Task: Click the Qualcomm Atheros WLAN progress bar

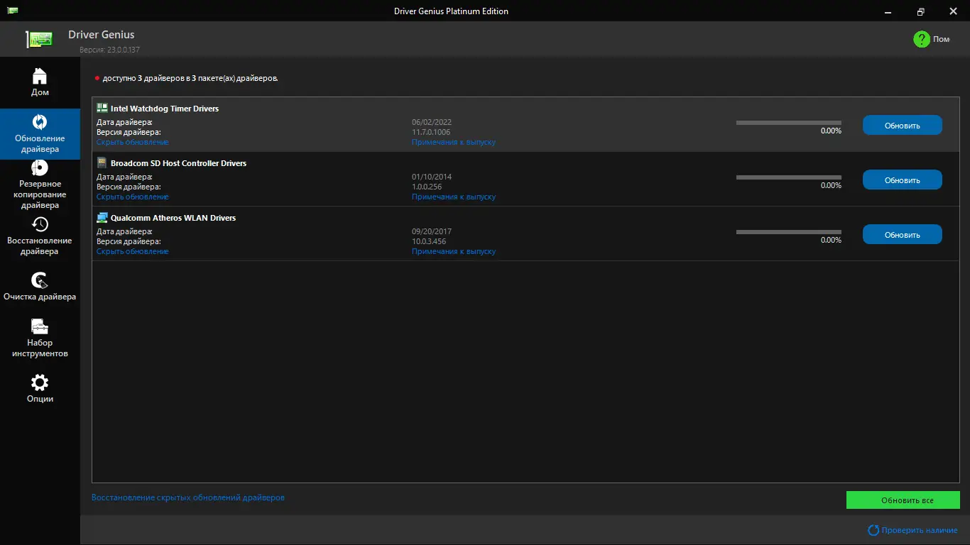Action: [788, 232]
